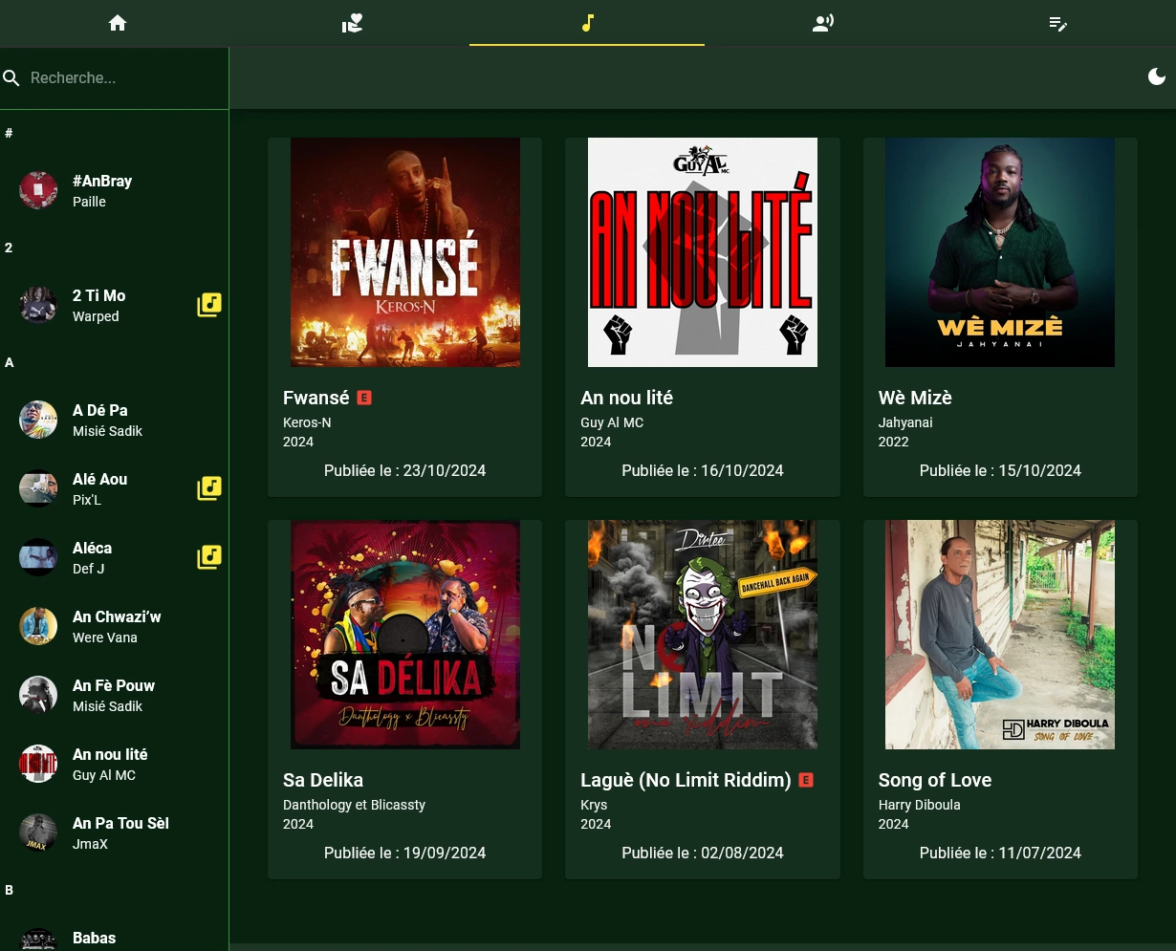Click artist name Jahyanai
Screen dimensions: 1176x951
click(905, 422)
